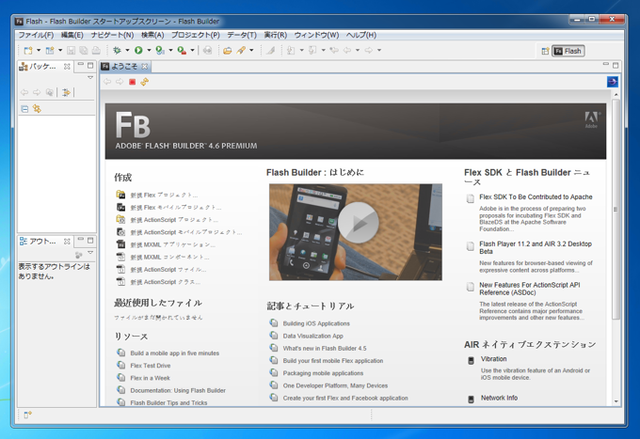
Task: Open Data Visualization App article
Action: click(x=313, y=336)
